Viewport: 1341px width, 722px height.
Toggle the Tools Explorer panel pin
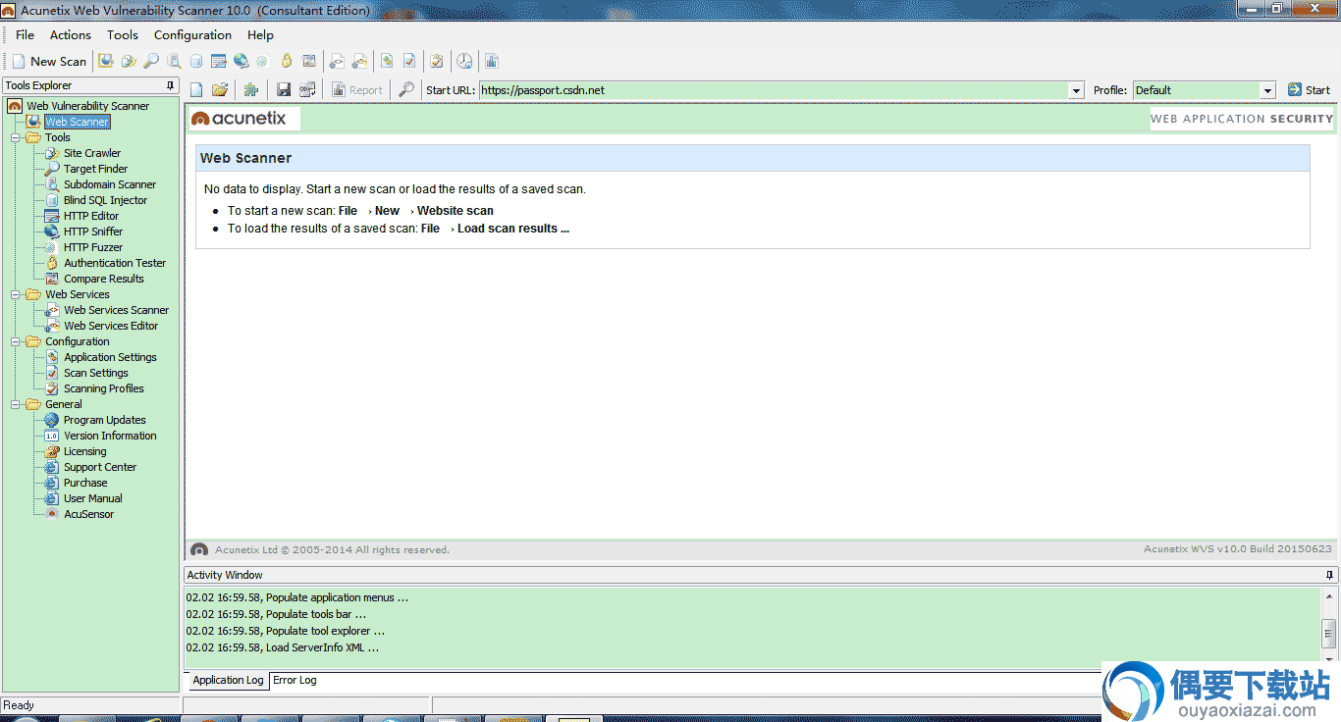[171, 85]
